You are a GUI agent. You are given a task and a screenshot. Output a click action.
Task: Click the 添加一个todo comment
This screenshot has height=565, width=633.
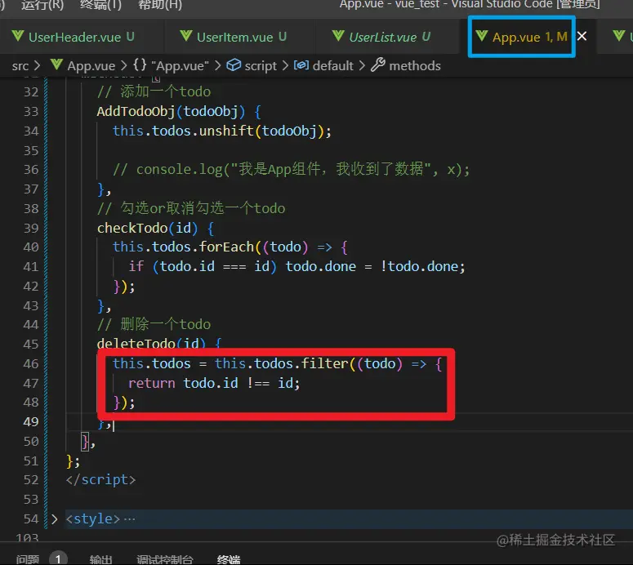click(154, 92)
